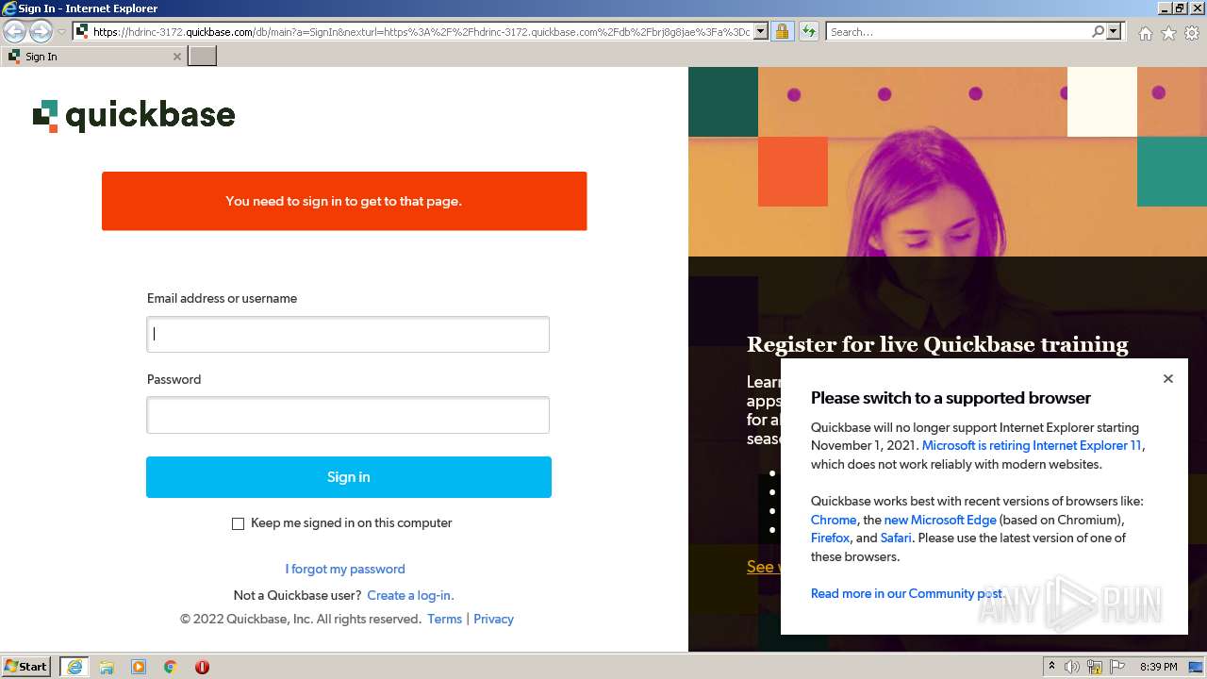Check Keep me signed in on this computer
Image resolution: width=1207 pixels, height=679 pixels.
tap(238, 523)
